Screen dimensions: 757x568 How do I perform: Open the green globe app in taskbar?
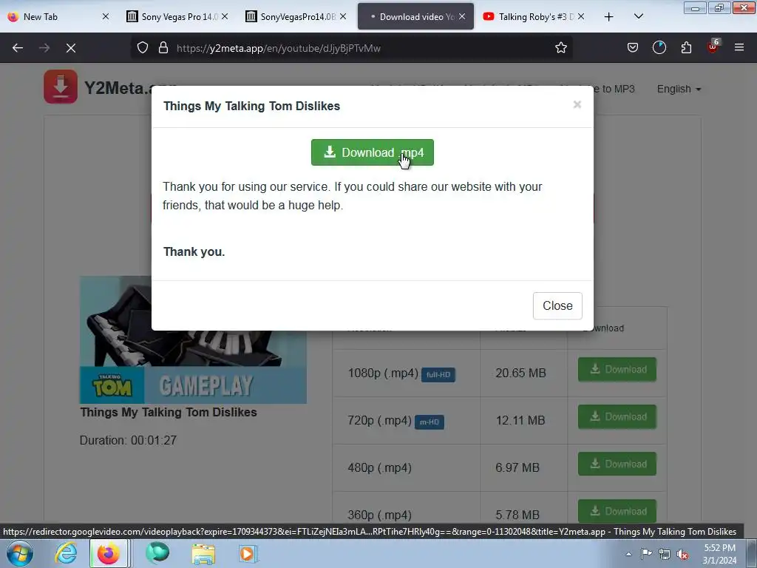coord(157,553)
